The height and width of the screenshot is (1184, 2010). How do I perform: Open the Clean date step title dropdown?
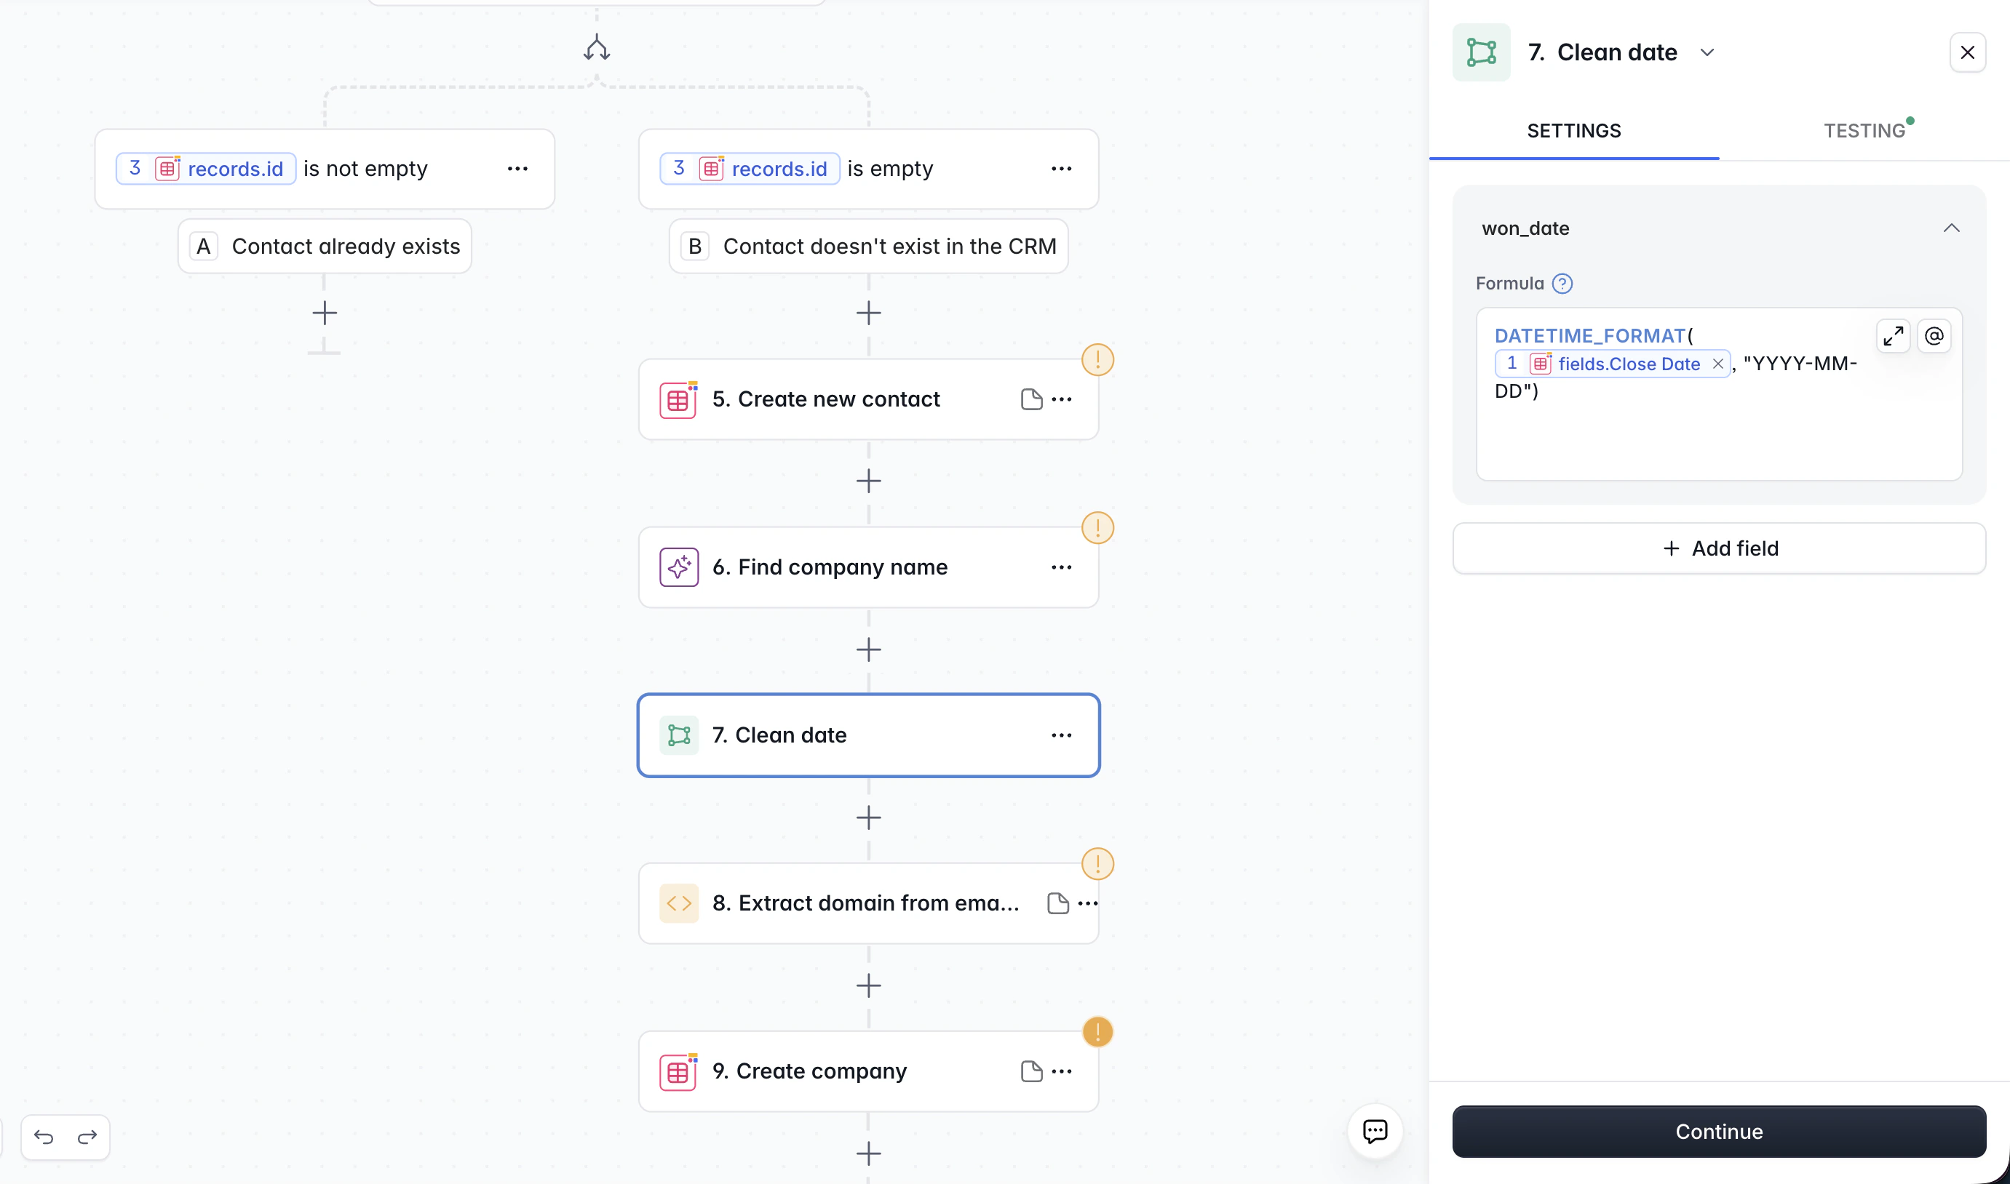coord(1707,52)
